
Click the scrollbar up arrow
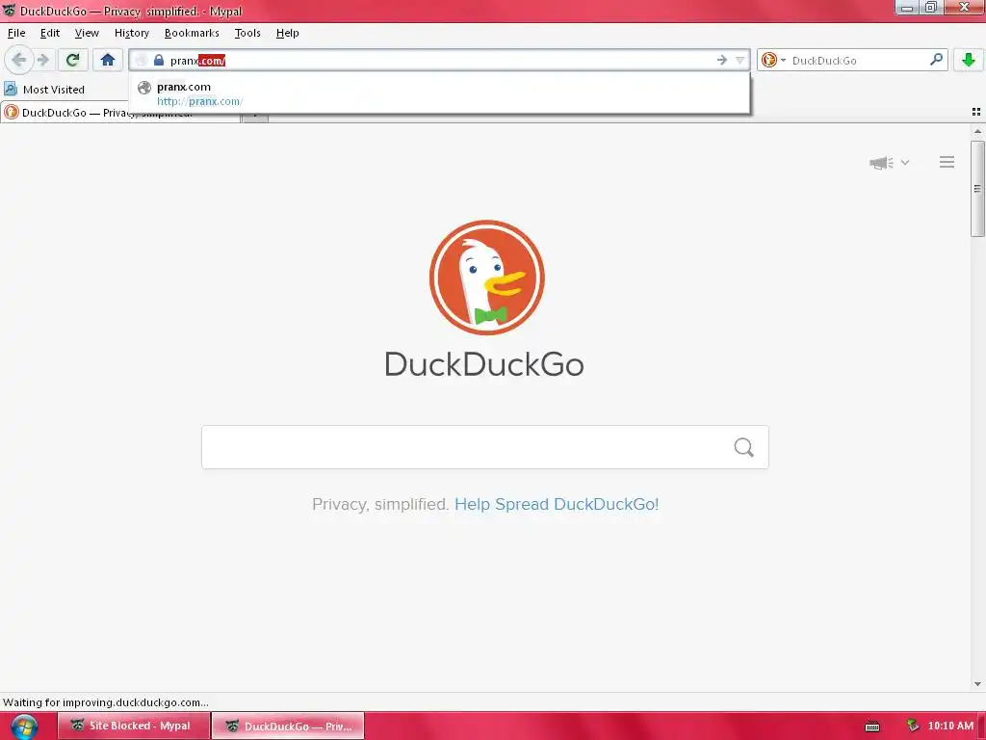pos(977,131)
